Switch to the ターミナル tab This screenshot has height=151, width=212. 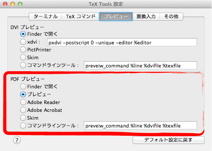point(45,16)
